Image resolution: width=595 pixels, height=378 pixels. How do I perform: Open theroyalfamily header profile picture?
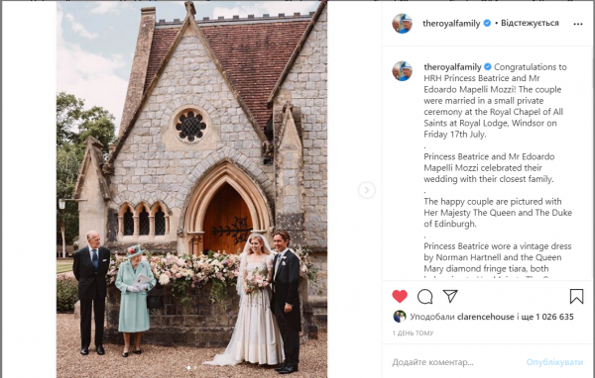(403, 24)
